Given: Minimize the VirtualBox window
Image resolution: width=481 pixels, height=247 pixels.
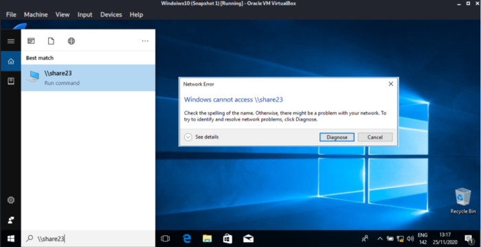Looking at the screenshot, I should pyautogui.click(x=458, y=3).
